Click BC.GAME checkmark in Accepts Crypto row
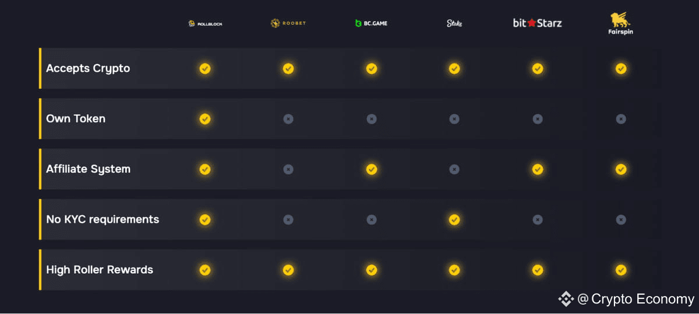This screenshot has height=314, width=699. click(372, 69)
